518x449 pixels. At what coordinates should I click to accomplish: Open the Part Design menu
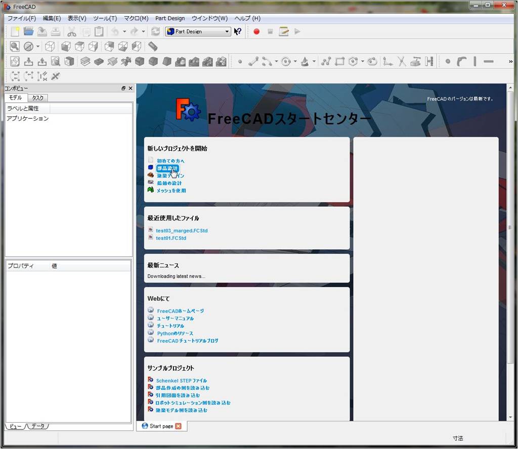pyautogui.click(x=170, y=19)
